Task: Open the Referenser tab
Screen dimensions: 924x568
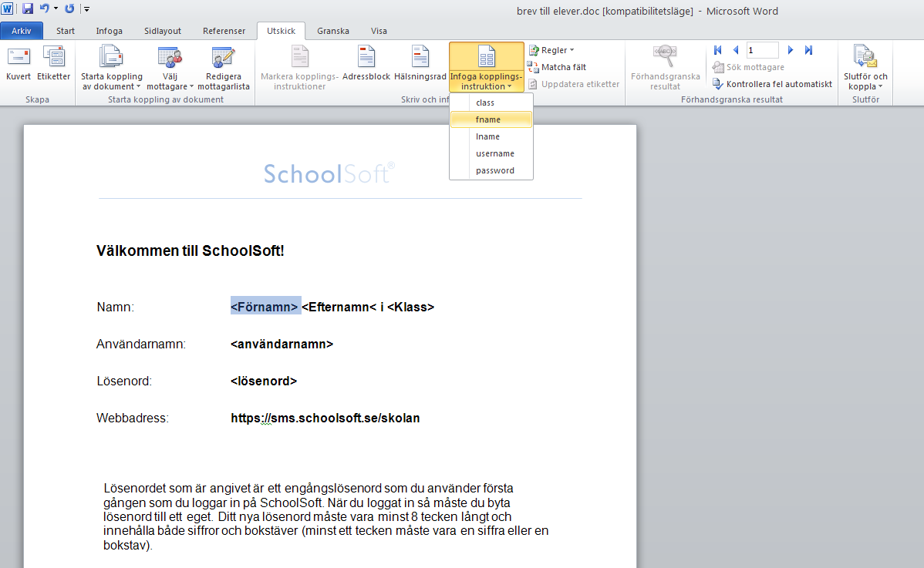Action: click(x=224, y=31)
